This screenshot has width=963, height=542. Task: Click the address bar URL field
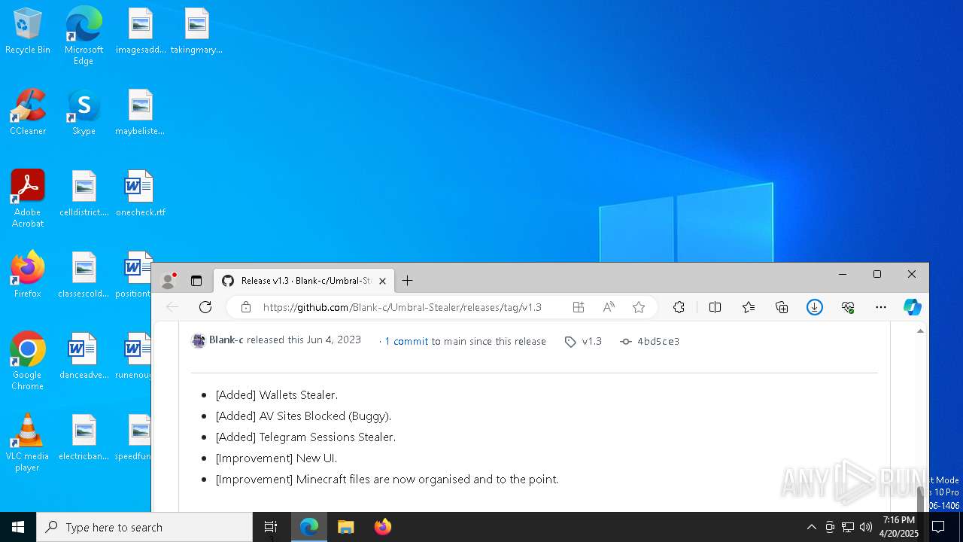pyautogui.click(x=403, y=307)
